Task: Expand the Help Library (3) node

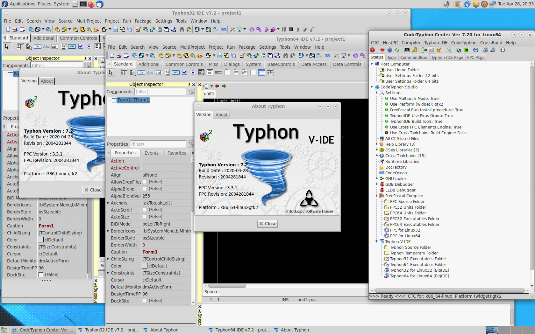Action: [377, 144]
